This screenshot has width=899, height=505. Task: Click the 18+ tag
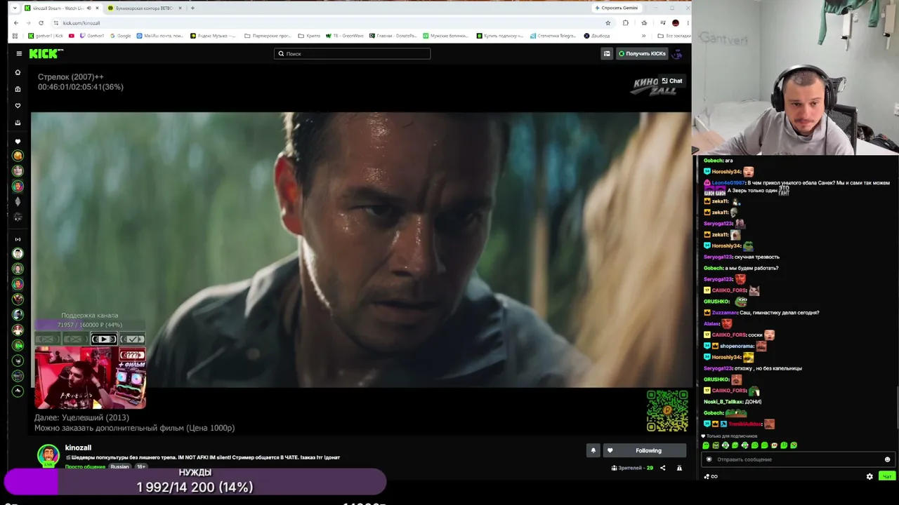click(x=141, y=466)
